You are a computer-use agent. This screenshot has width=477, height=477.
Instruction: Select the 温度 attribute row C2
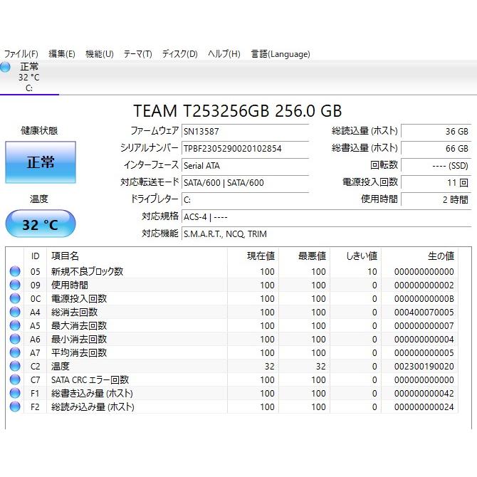point(232,366)
